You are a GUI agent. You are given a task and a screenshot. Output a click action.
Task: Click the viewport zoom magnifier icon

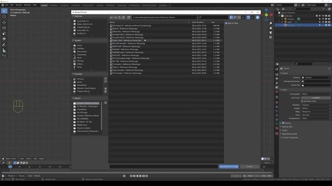[x=271, y=23]
